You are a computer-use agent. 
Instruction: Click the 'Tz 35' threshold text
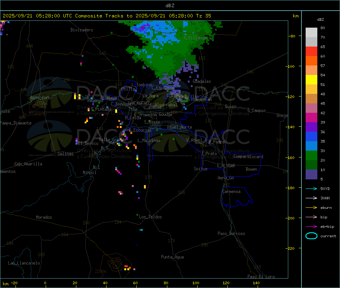[203, 16]
